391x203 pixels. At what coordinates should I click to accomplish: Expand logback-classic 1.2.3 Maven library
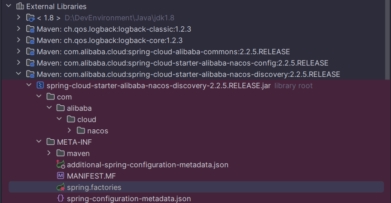pos(19,28)
